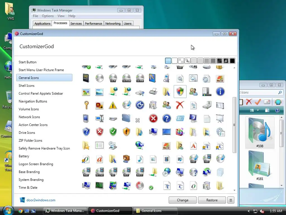Choose the orange exclamation shield icon
The height and width of the screenshot is (215, 286).
(x=127, y=132)
